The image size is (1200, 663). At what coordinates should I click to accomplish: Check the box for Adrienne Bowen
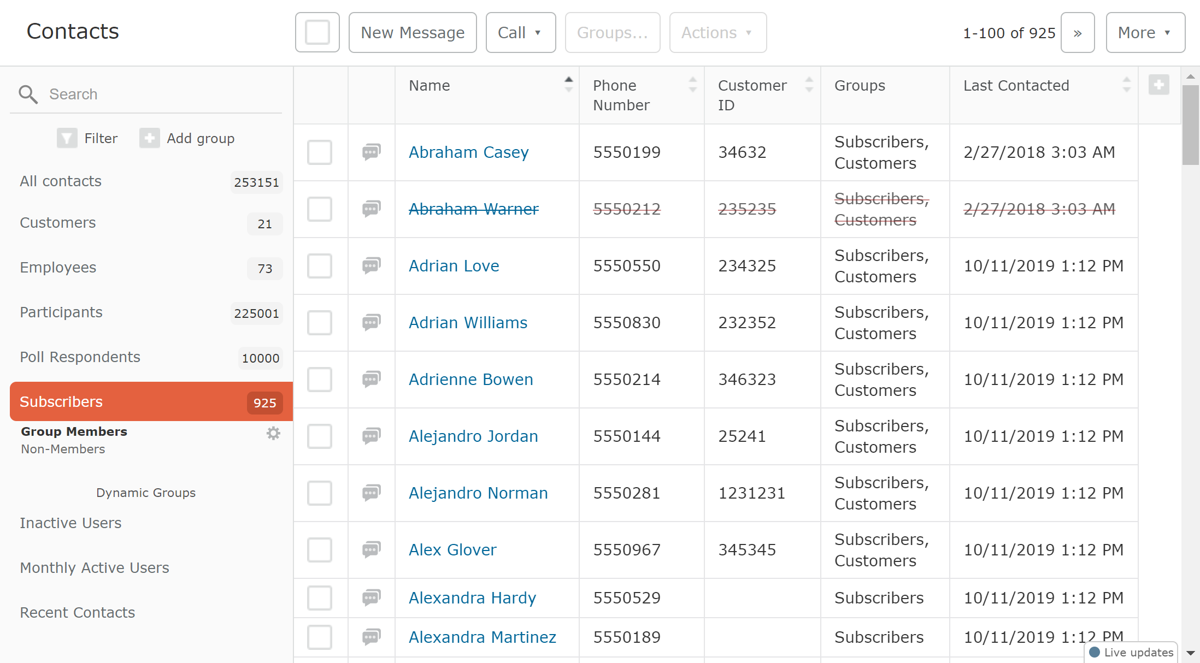pos(320,380)
